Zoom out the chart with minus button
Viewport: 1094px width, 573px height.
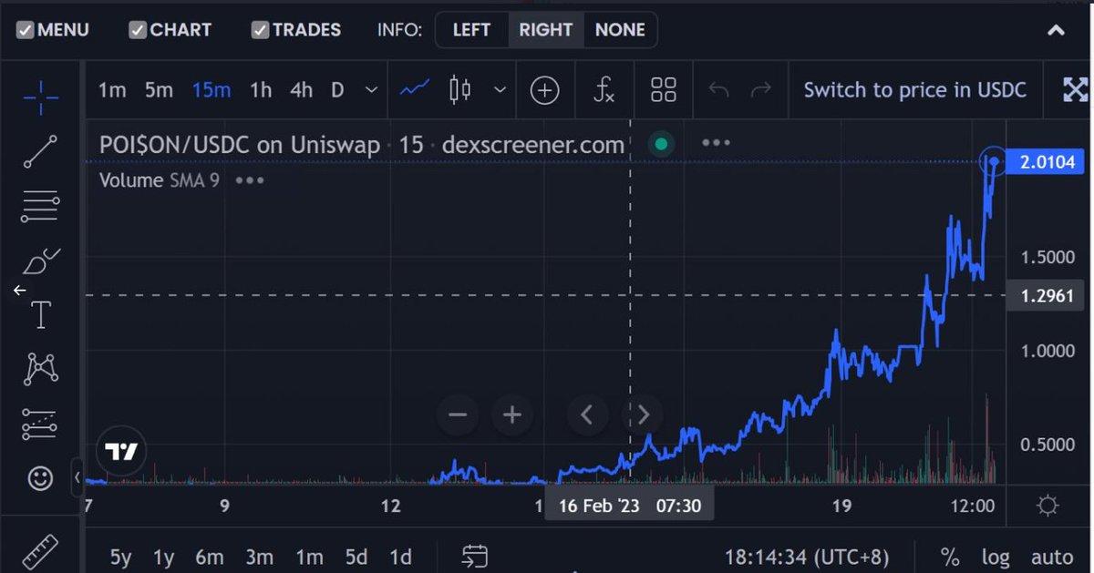coord(458,415)
